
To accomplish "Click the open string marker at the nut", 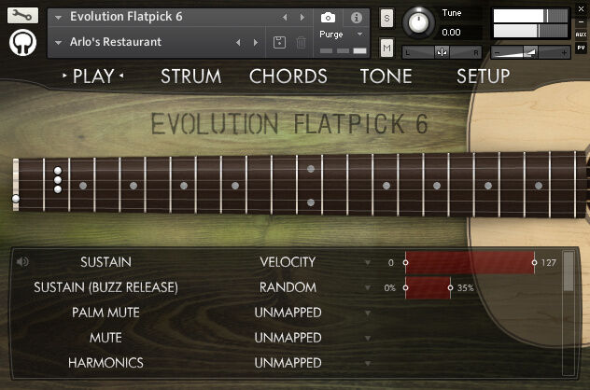I will tap(16, 198).
